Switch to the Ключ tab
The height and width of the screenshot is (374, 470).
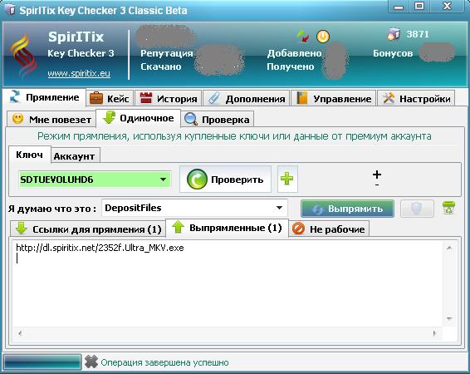29,155
